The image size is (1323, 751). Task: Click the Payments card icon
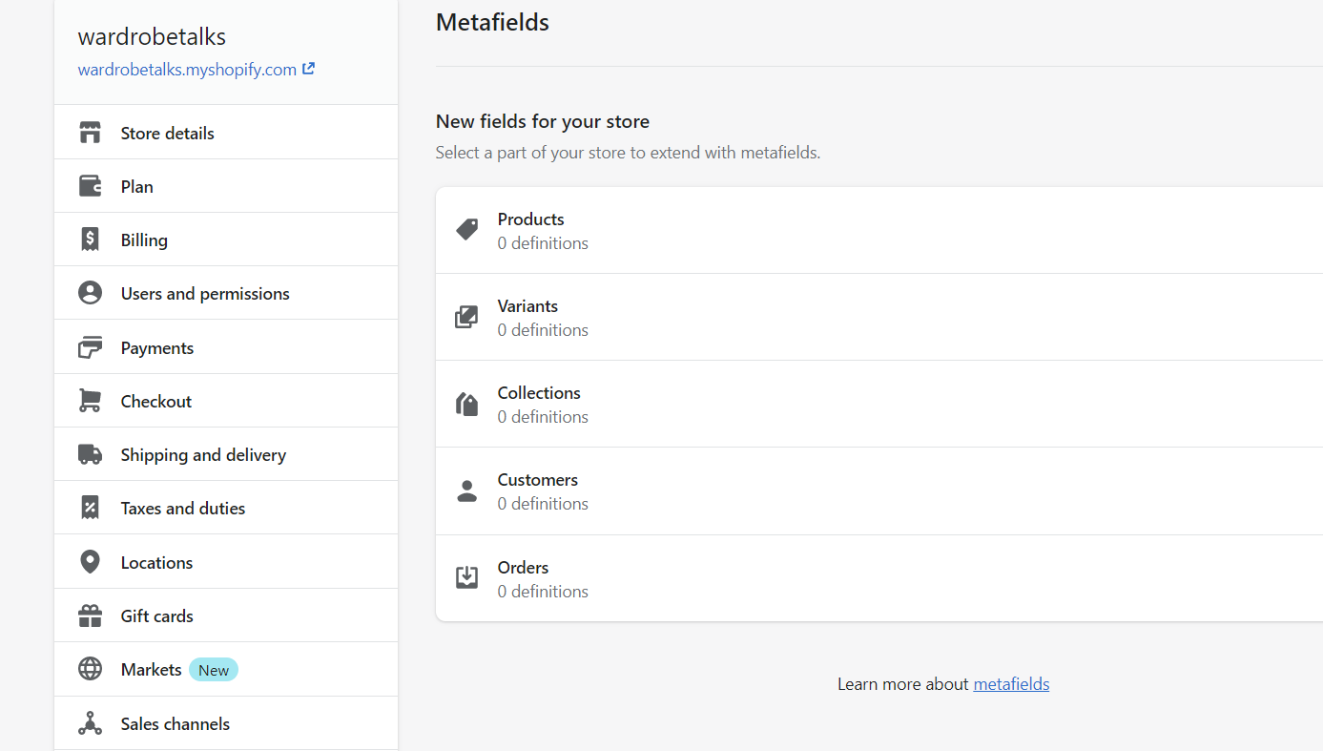(90, 347)
